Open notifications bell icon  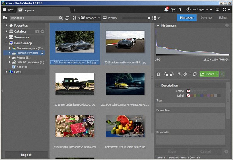click(167, 9)
